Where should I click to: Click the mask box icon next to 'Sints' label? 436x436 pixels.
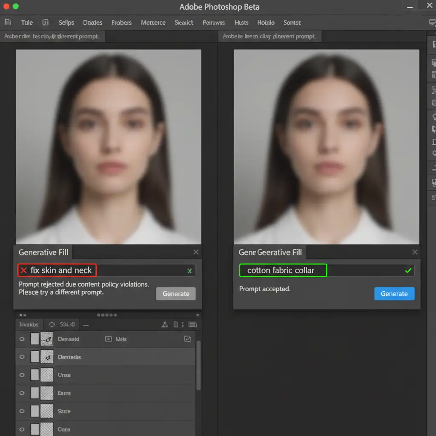(108, 339)
